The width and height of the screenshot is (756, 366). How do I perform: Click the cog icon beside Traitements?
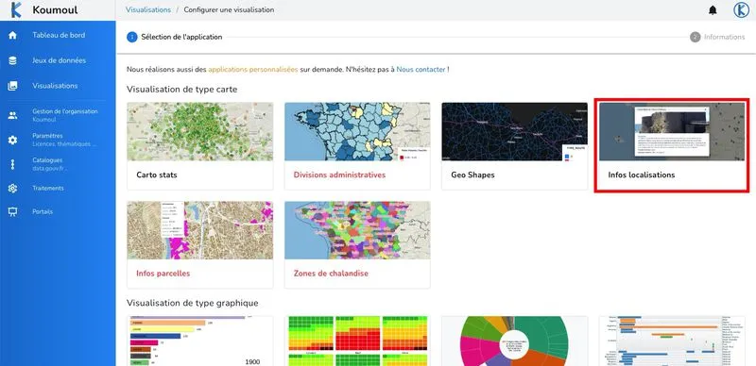12,189
